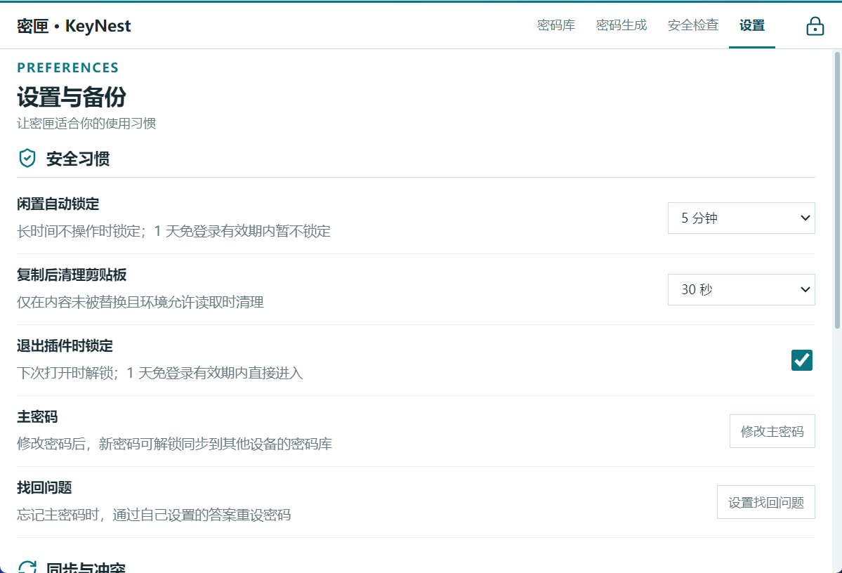This screenshot has height=573, width=842.
Task: Click the vertical page scrollbar thumb
Action: pyautogui.click(x=836, y=190)
